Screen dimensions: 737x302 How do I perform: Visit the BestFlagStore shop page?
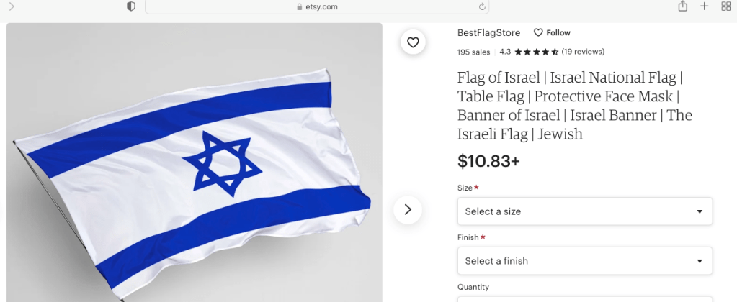[488, 33]
